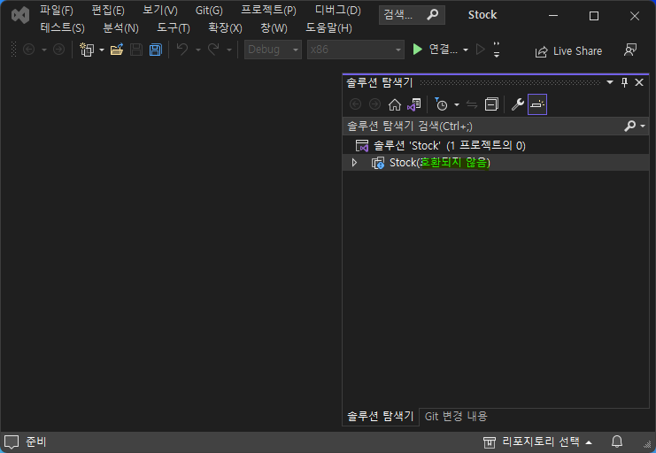
Task: Open Solution Explorer window position dropdown arrow
Action: 610,82
